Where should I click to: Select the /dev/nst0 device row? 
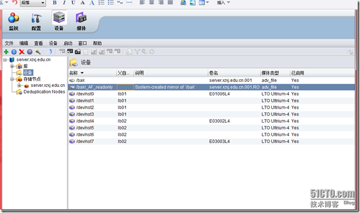(x=211, y=94)
